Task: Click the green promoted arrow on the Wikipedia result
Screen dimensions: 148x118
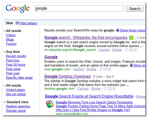Action: [131, 38]
